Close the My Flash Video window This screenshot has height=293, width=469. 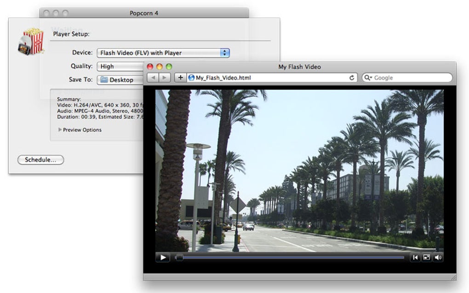tap(150, 67)
